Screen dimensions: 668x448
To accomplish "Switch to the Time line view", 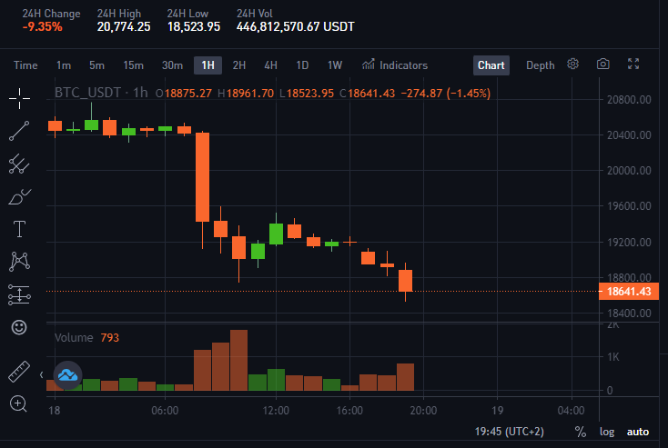I will (x=25, y=65).
